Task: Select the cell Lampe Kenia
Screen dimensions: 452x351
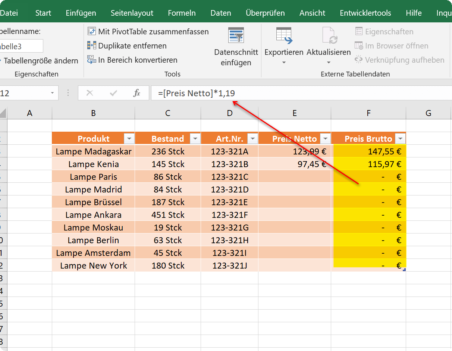Action: click(x=93, y=164)
